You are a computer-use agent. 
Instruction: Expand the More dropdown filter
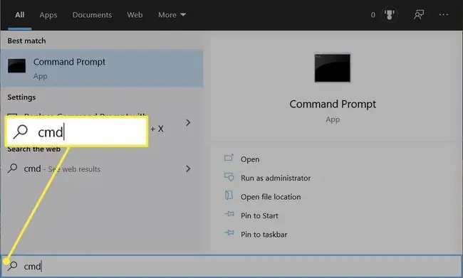pyautogui.click(x=172, y=15)
